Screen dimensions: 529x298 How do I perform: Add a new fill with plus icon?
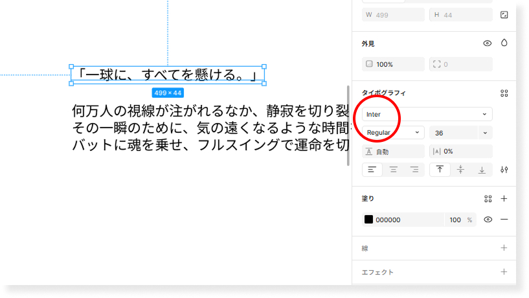click(x=504, y=199)
